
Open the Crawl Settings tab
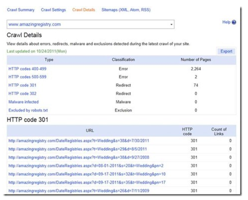tap(53, 10)
